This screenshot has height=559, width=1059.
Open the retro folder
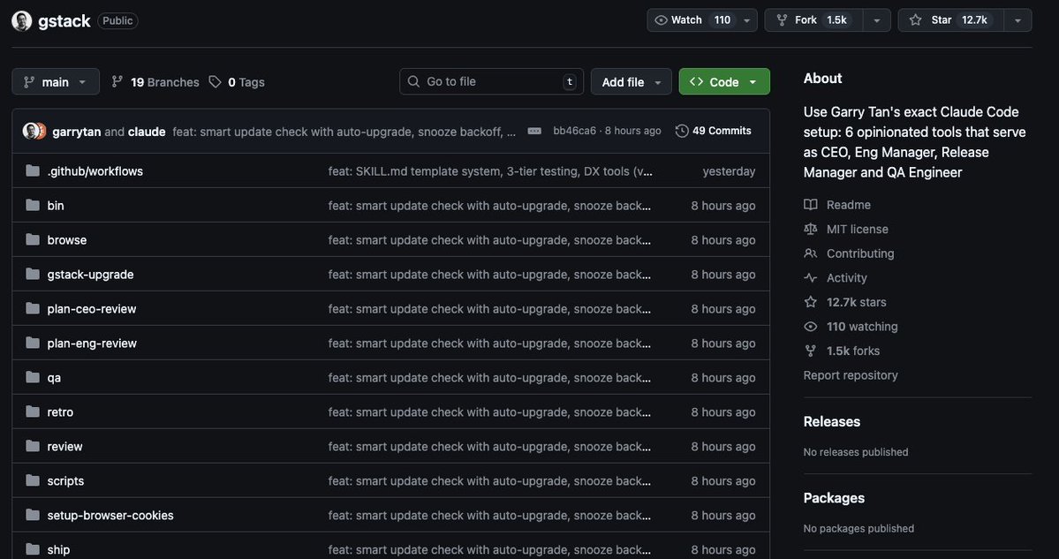click(x=60, y=412)
